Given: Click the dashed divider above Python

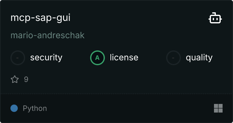Looking at the screenshot, I should (x=116, y=94).
